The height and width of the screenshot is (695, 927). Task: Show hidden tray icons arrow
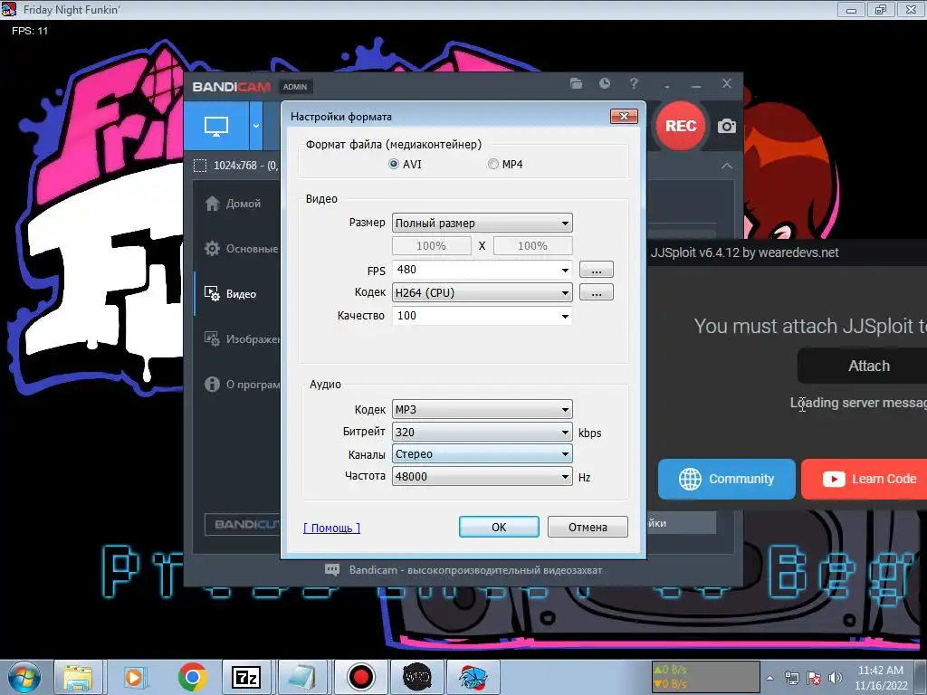[x=769, y=679]
